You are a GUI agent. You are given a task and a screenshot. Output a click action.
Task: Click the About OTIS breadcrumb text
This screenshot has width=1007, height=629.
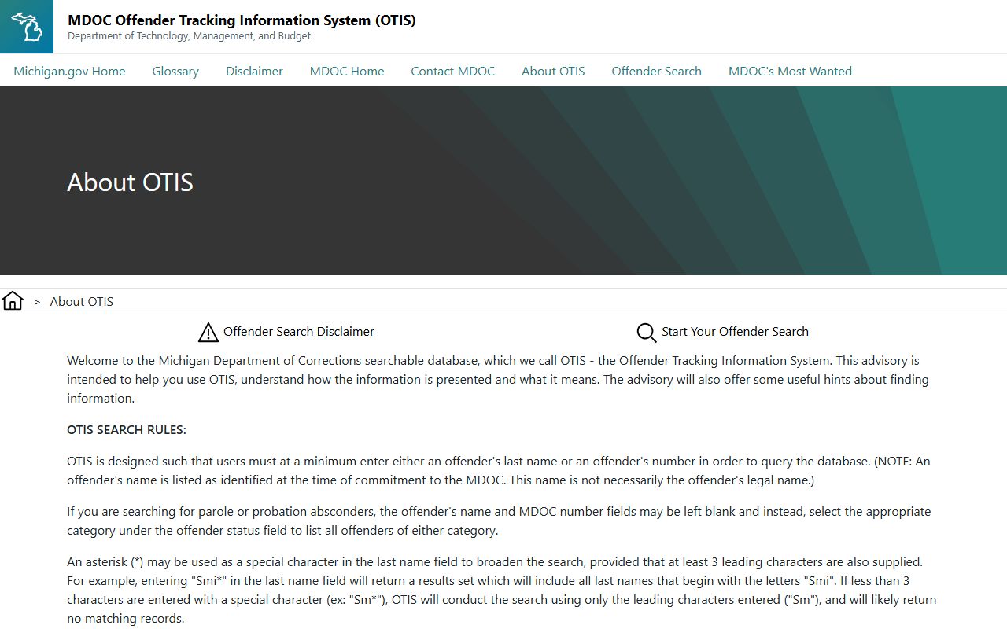(82, 302)
